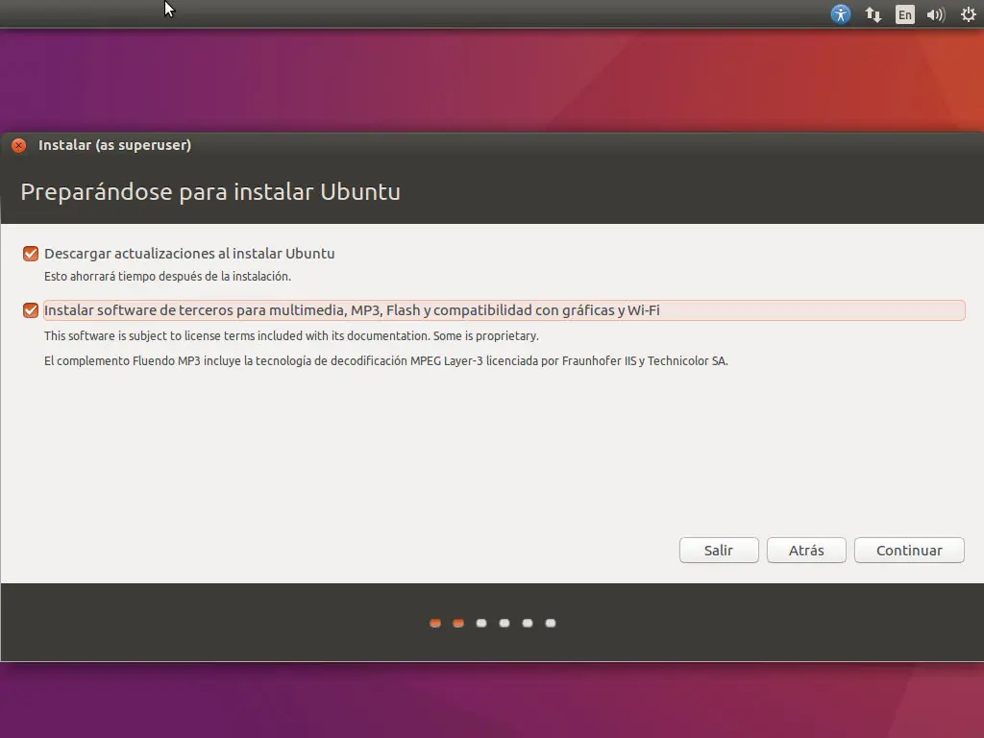Open the accessibility menu icon
Image resolution: width=984 pixels, height=738 pixels.
pyautogui.click(x=840, y=13)
